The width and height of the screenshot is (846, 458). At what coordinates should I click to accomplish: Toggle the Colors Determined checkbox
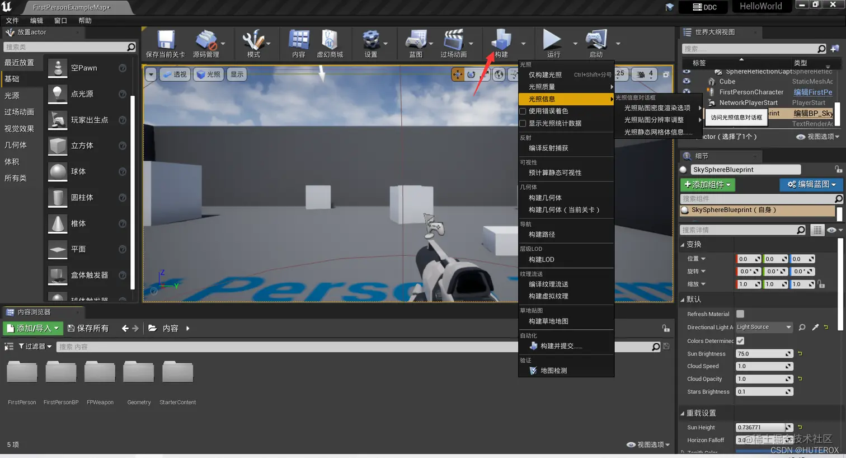click(740, 340)
